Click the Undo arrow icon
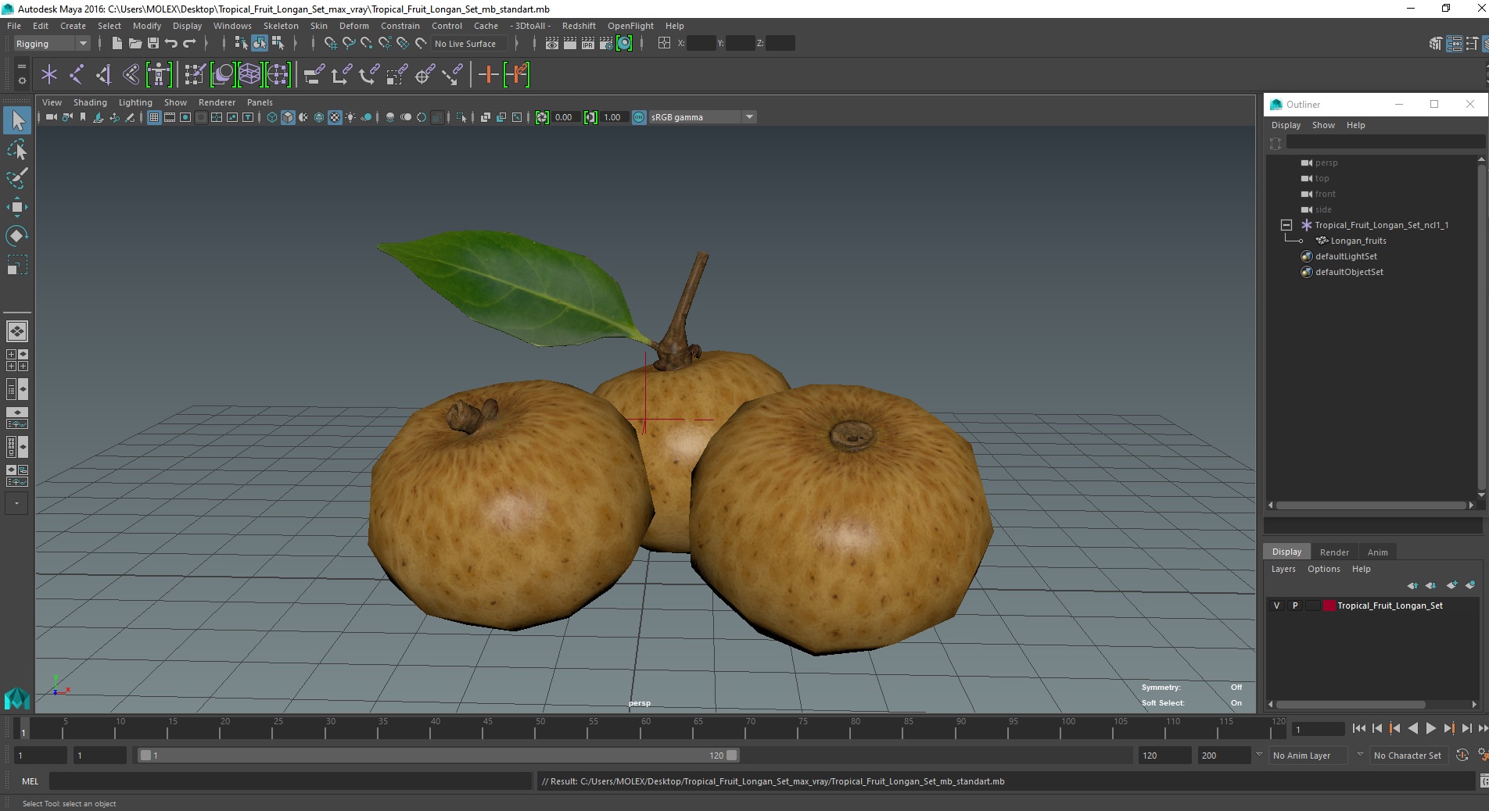Screen dimensions: 1489x811 coord(170,44)
